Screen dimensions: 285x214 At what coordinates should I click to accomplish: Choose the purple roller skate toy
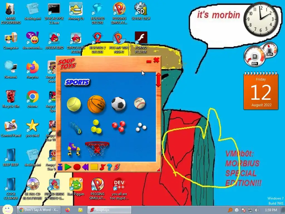pyautogui.click(x=74, y=149)
